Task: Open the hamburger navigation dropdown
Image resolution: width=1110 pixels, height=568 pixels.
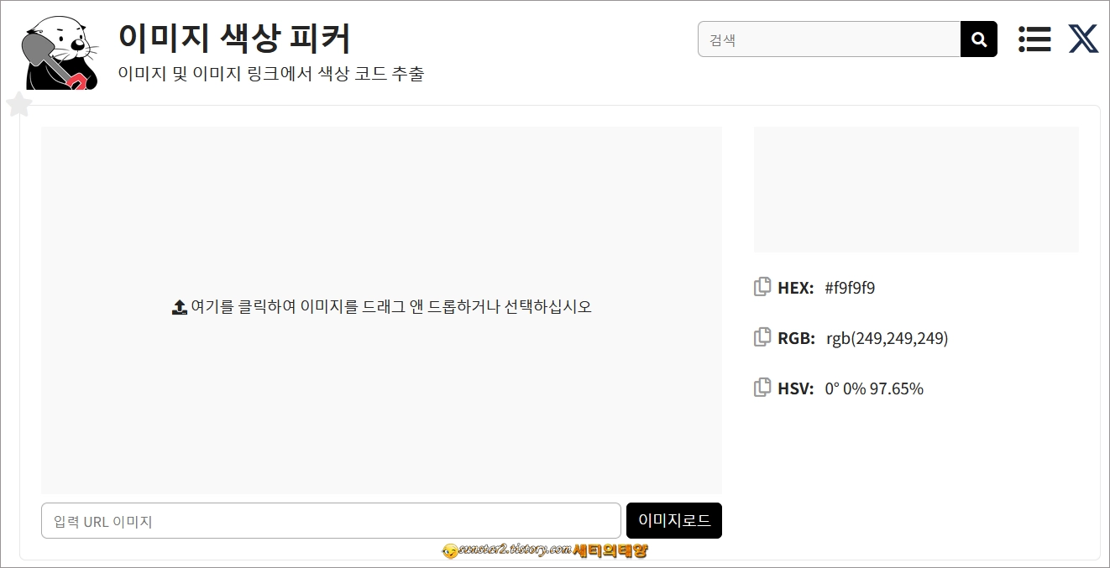Action: pyautogui.click(x=1034, y=39)
